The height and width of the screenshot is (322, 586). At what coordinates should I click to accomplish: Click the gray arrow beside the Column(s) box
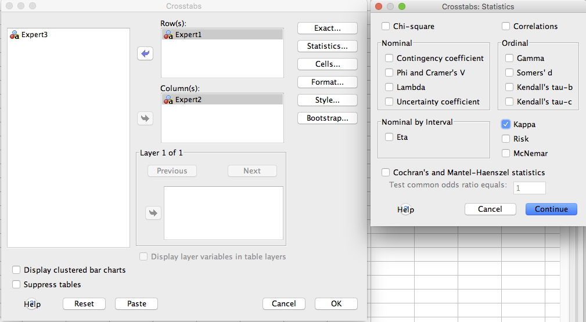point(145,118)
